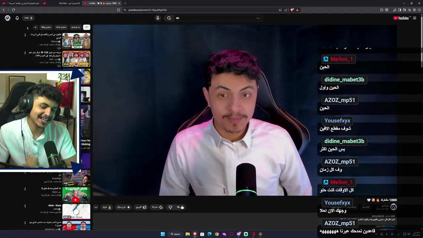Open the channel avatar below the video
The width and height of the screenshot is (423, 238).
point(393,207)
